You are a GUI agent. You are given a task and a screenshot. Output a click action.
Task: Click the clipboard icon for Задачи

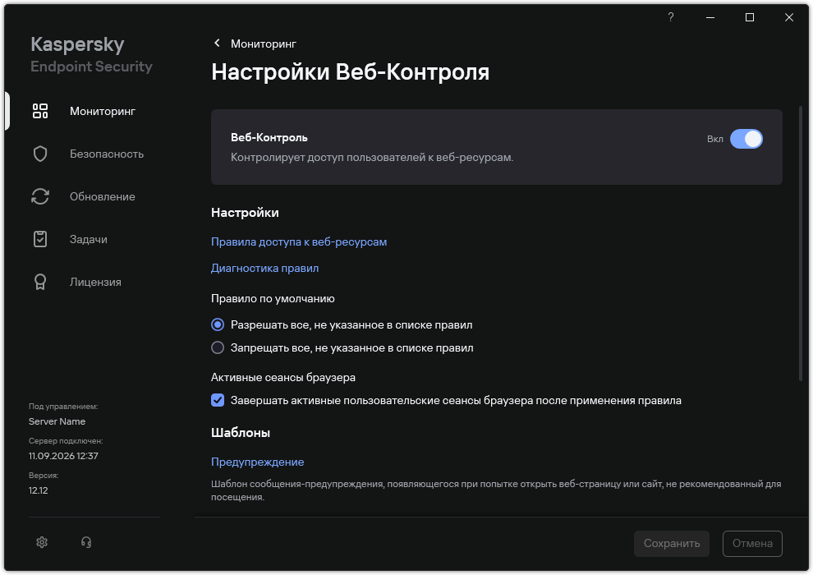(x=40, y=239)
